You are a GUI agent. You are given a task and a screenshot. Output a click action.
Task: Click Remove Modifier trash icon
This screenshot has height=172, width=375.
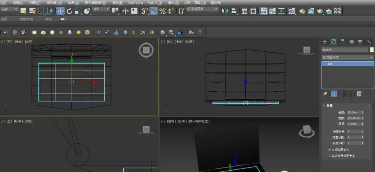point(350,94)
